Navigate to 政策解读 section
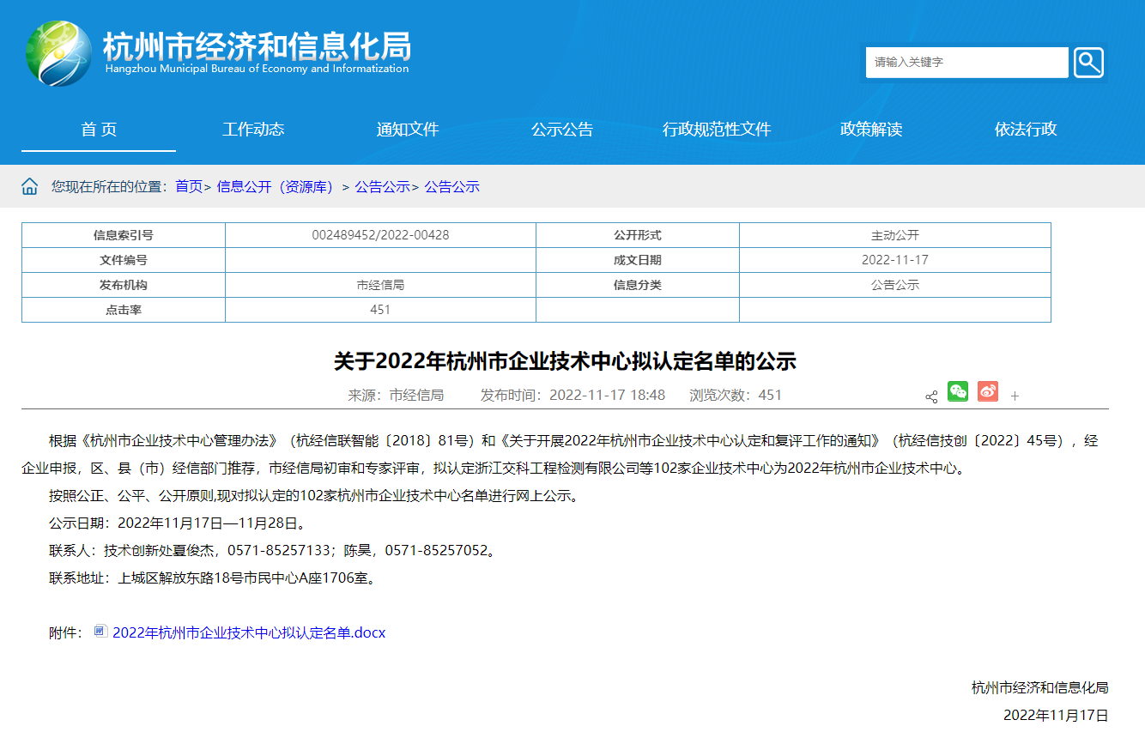 tap(871, 130)
